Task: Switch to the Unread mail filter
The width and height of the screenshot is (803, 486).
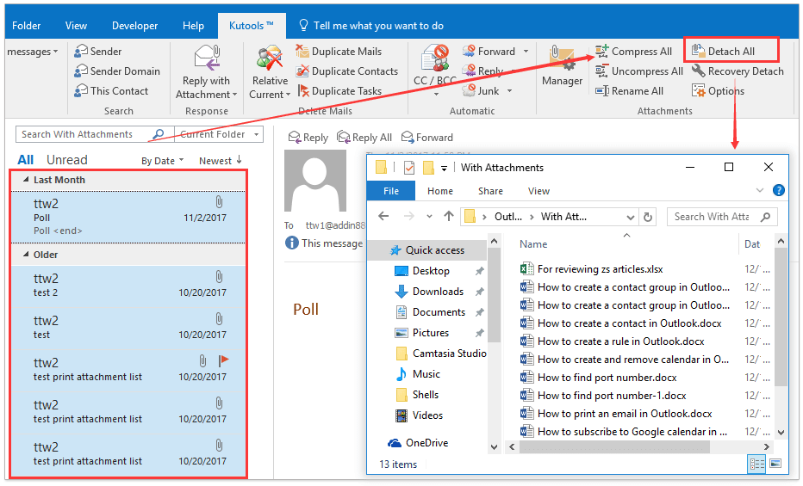Action: coord(66,160)
